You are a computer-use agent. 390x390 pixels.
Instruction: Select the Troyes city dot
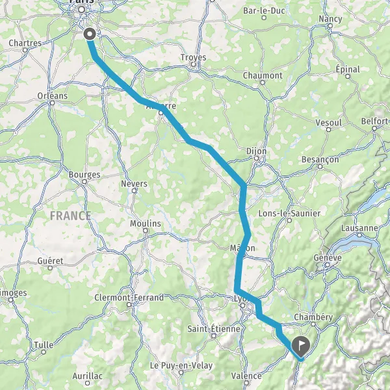click(193, 64)
